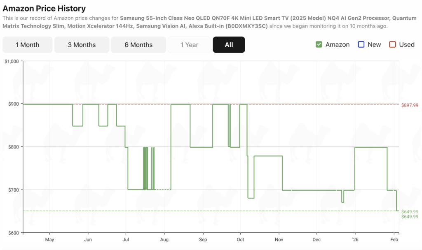Select the 6 Months time range
This screenshot has width=422, height=250.
[138, 45]
